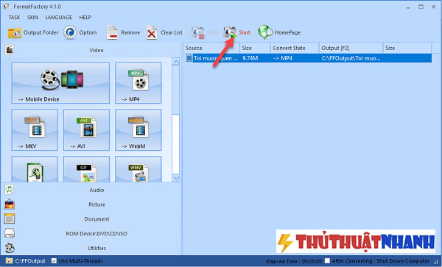This screenshot has width=442, height=267.
Task: Click the Output [F2] column header
Action: tap(351, 48)
